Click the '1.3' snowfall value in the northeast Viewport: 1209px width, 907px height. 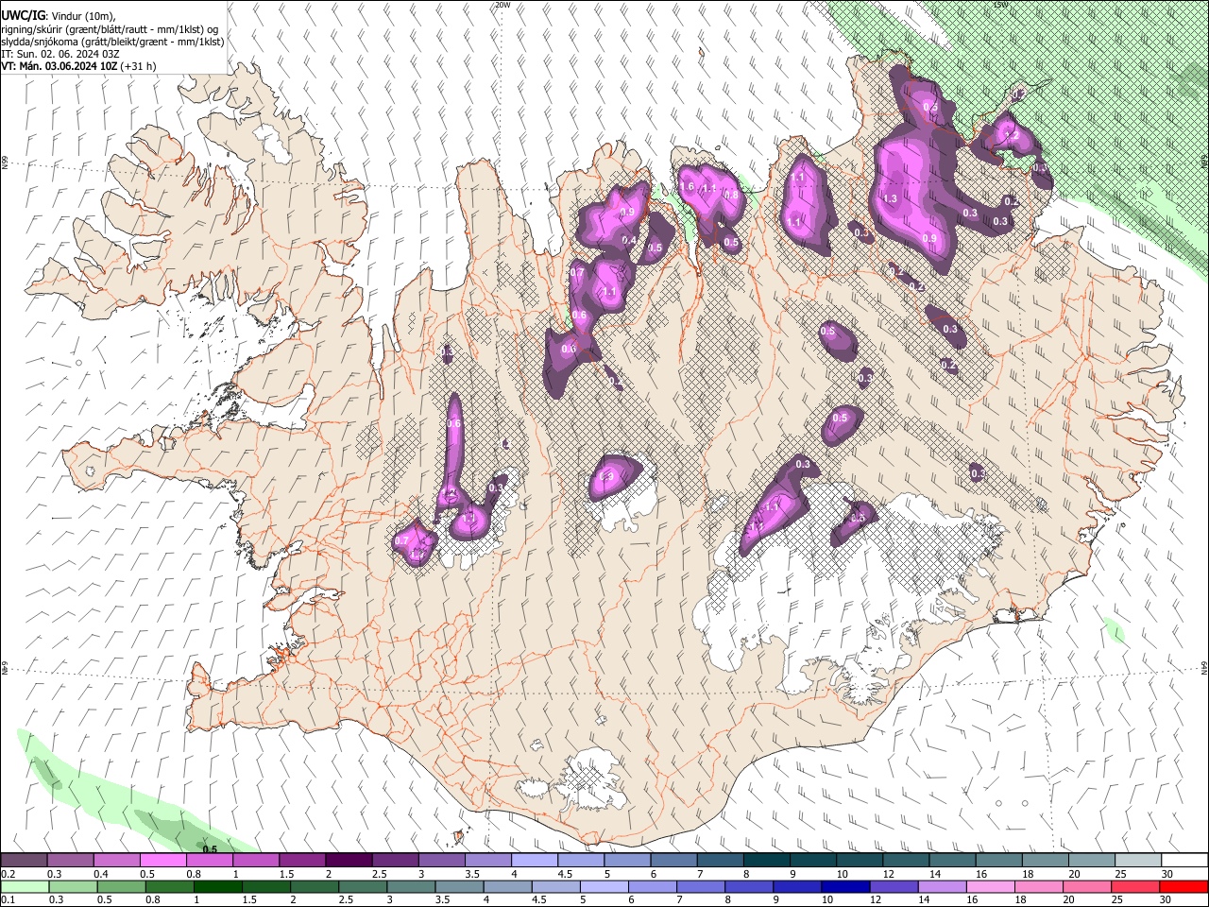tap(889, 199)
